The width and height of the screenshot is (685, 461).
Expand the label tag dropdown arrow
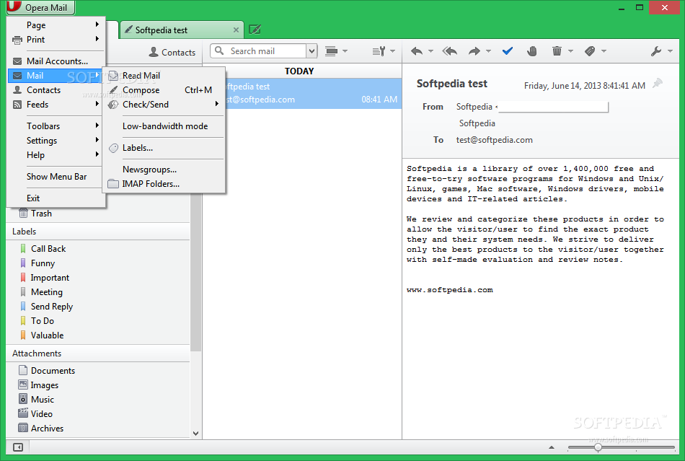point(604,51)
